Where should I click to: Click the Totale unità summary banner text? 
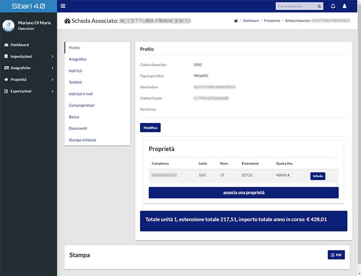click(236, 220)
